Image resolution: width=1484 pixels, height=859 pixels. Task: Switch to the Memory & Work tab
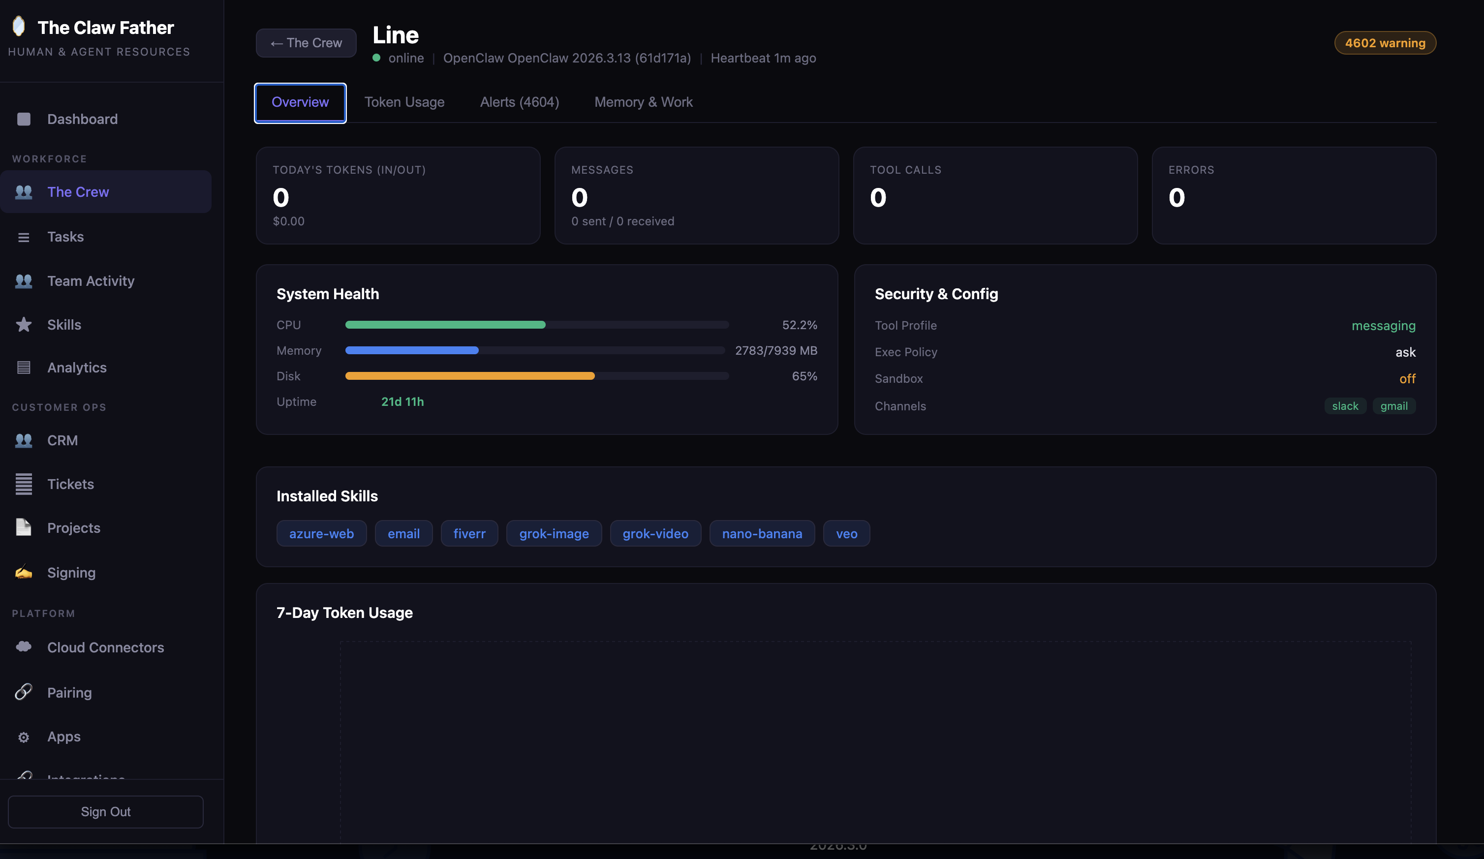click(x=643, y=102)
